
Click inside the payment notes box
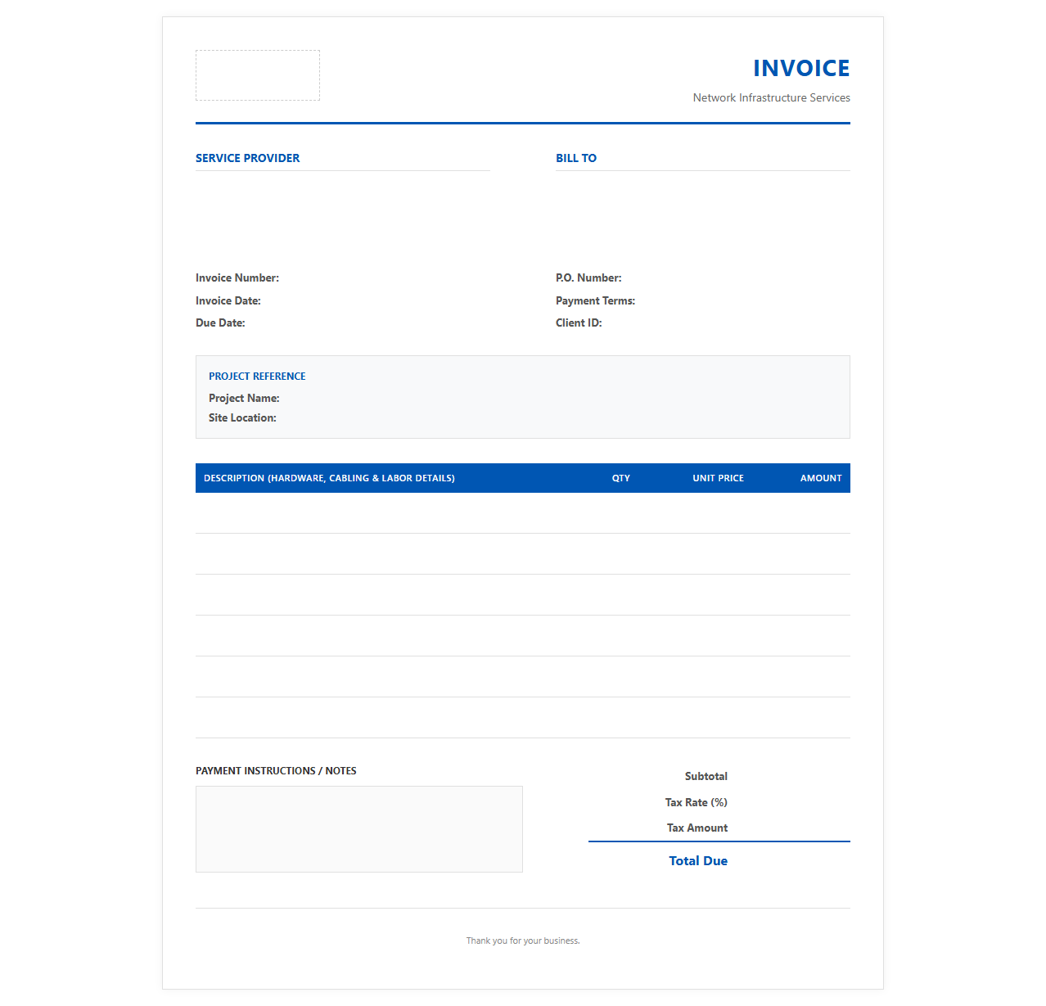[359, 829]
